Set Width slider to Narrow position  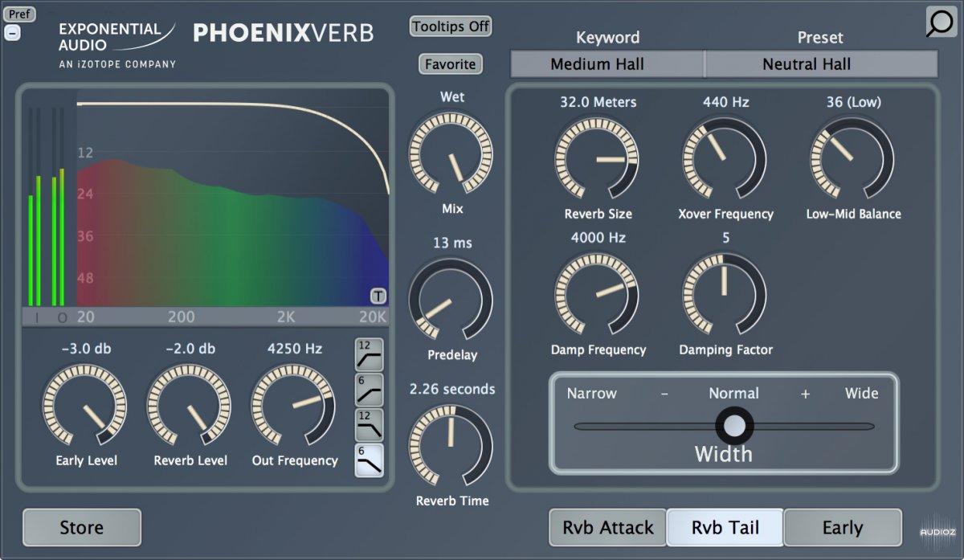[x=592, y=394]
